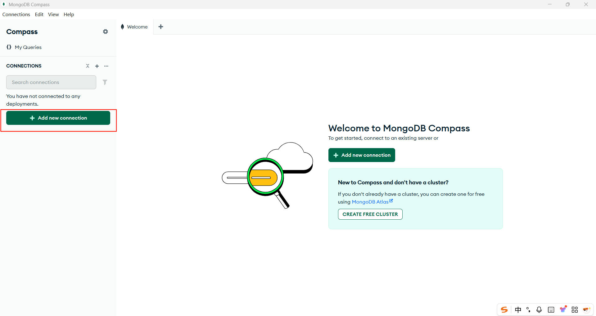
Task: Click the voice input microphone icon
Action: [539, 309]
